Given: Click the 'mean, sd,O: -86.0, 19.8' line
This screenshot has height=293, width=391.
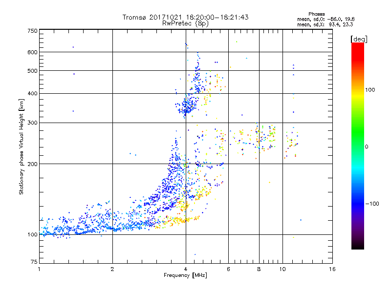Looking at the screenshot, I should [326, 19].
